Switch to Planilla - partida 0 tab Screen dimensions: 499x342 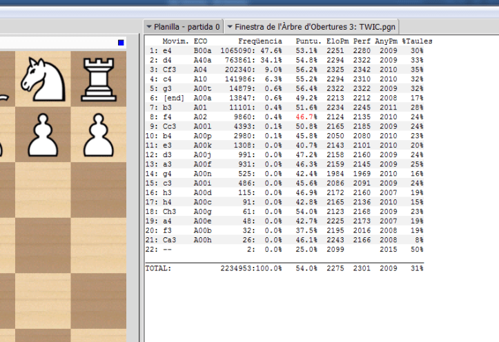click(x=186, y=27)
